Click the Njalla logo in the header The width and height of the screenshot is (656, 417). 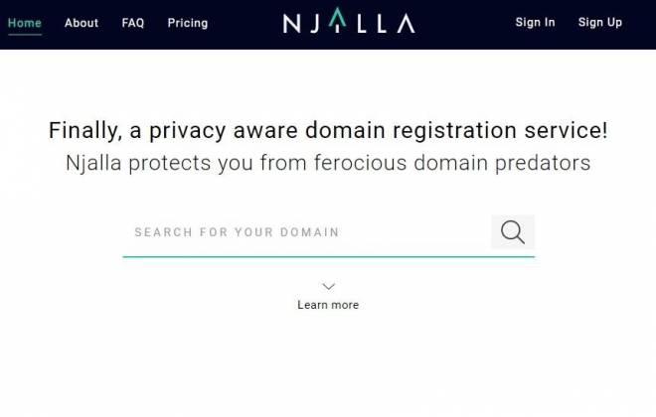coord(348,23)
